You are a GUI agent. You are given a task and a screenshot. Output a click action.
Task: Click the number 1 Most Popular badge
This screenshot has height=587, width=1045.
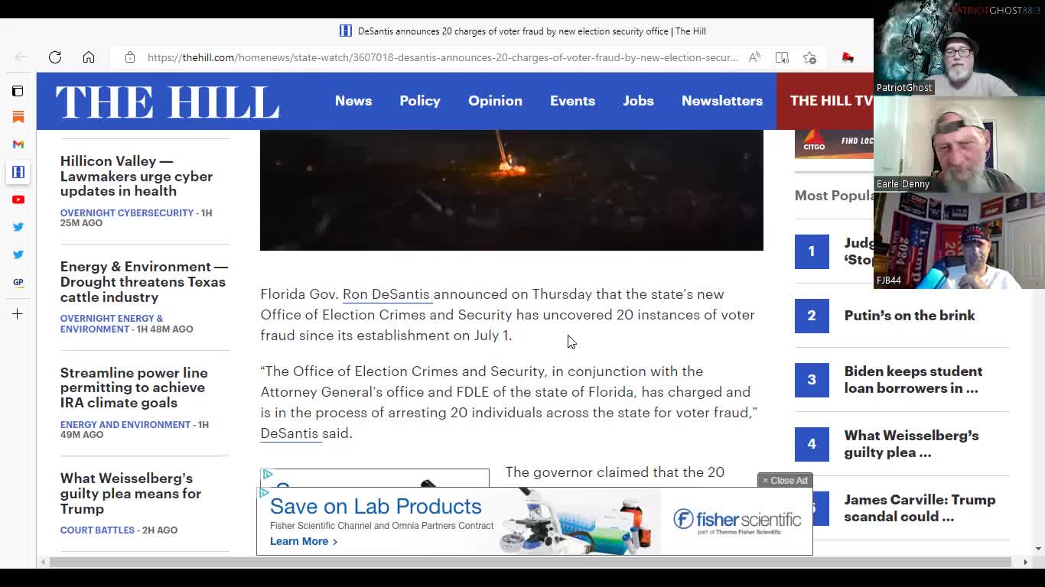pyautogui.click(x=812, y=251)
